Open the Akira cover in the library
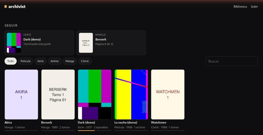The image size is (263, 135). pos(21,94)
